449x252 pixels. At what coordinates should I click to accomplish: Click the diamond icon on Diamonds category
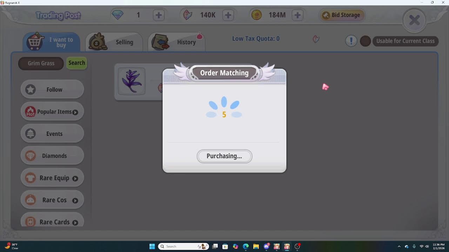[x=31, y=156]
